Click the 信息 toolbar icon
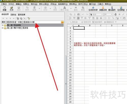The width and height of the screenshot is (127, 104). [34, 9]
